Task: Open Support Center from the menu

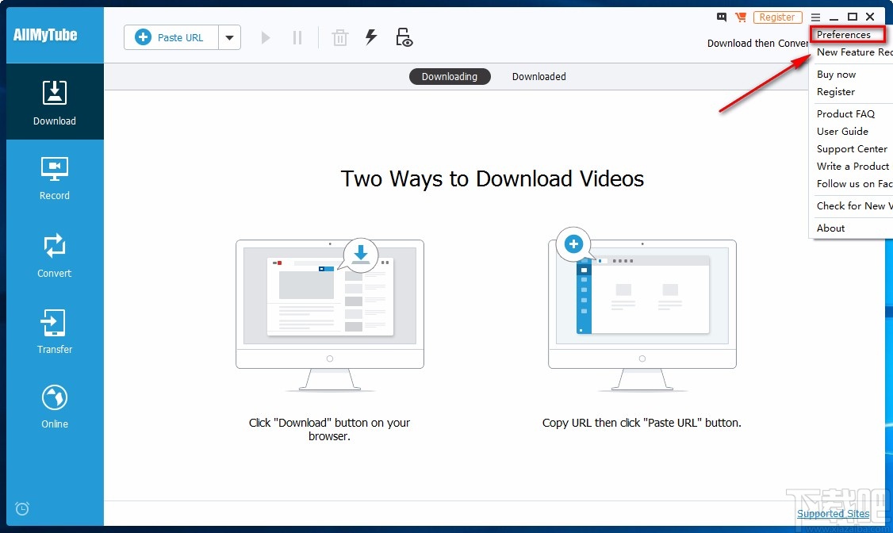Action: click(852, 148)
